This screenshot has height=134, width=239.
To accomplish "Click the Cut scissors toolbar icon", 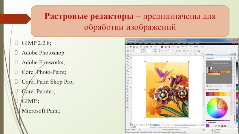I will (x=141, y=47).
